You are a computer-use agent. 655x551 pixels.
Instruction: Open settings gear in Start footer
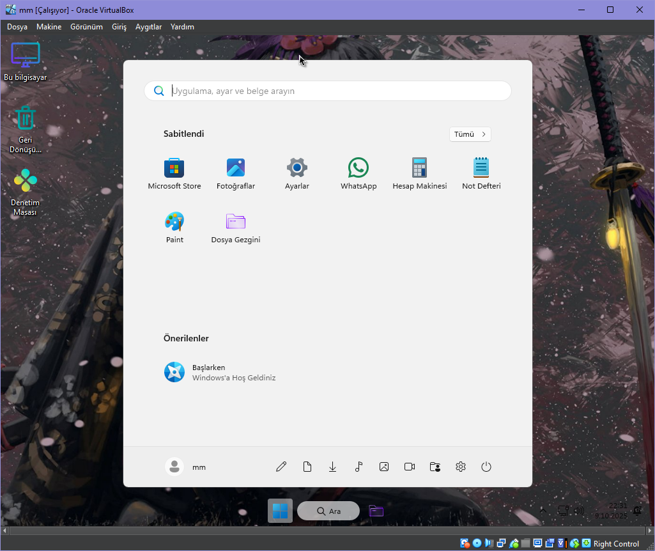[x=461, y=467]
